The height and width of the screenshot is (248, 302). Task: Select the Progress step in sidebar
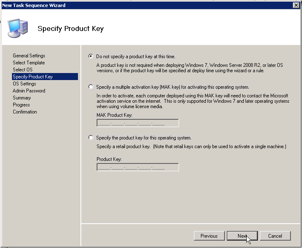pyautogui.click(x=21, y=105)
